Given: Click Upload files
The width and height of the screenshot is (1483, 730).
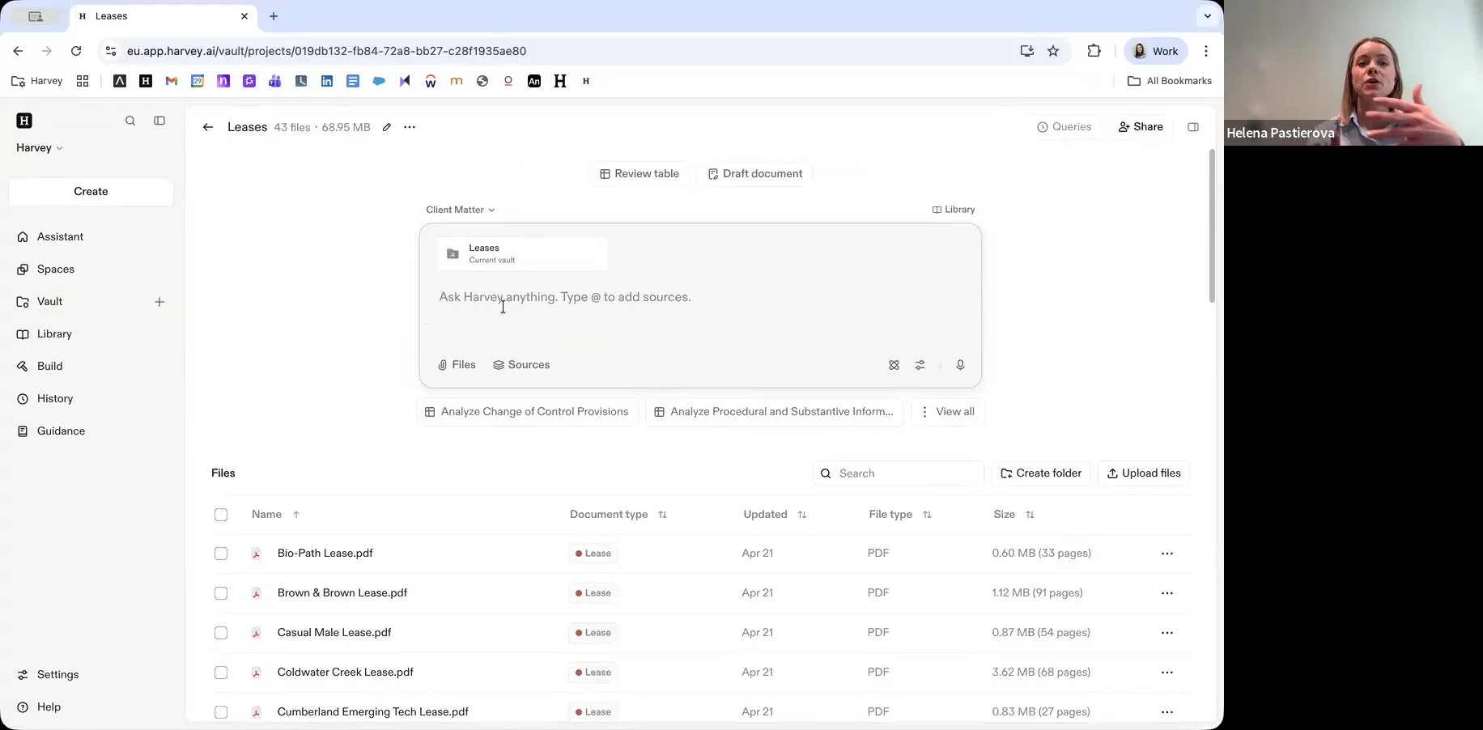Looking at the screenshot, I should tap(1144, 473).
